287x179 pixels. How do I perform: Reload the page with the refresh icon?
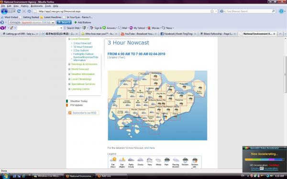tap(19, 11)
